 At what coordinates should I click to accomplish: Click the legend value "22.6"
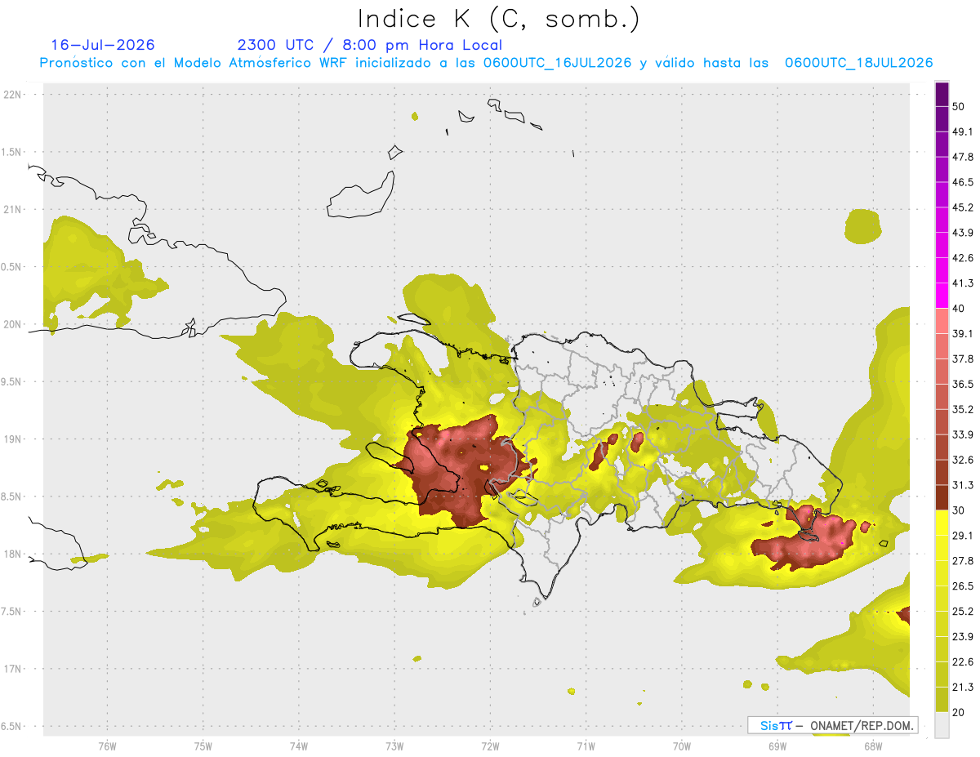(963, 661)
